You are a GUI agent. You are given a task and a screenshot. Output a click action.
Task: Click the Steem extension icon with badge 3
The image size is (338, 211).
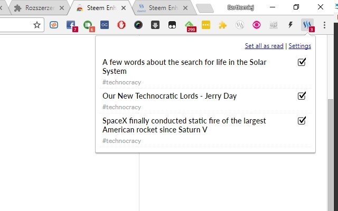point(307,25)
